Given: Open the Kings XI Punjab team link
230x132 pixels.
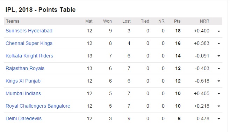Looking at the screenshot, I should 23,81.
